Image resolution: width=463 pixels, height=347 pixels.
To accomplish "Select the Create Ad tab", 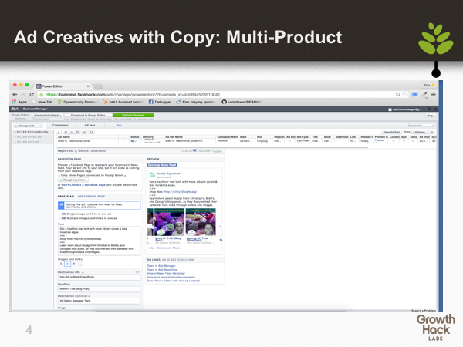I will [66, 197].
